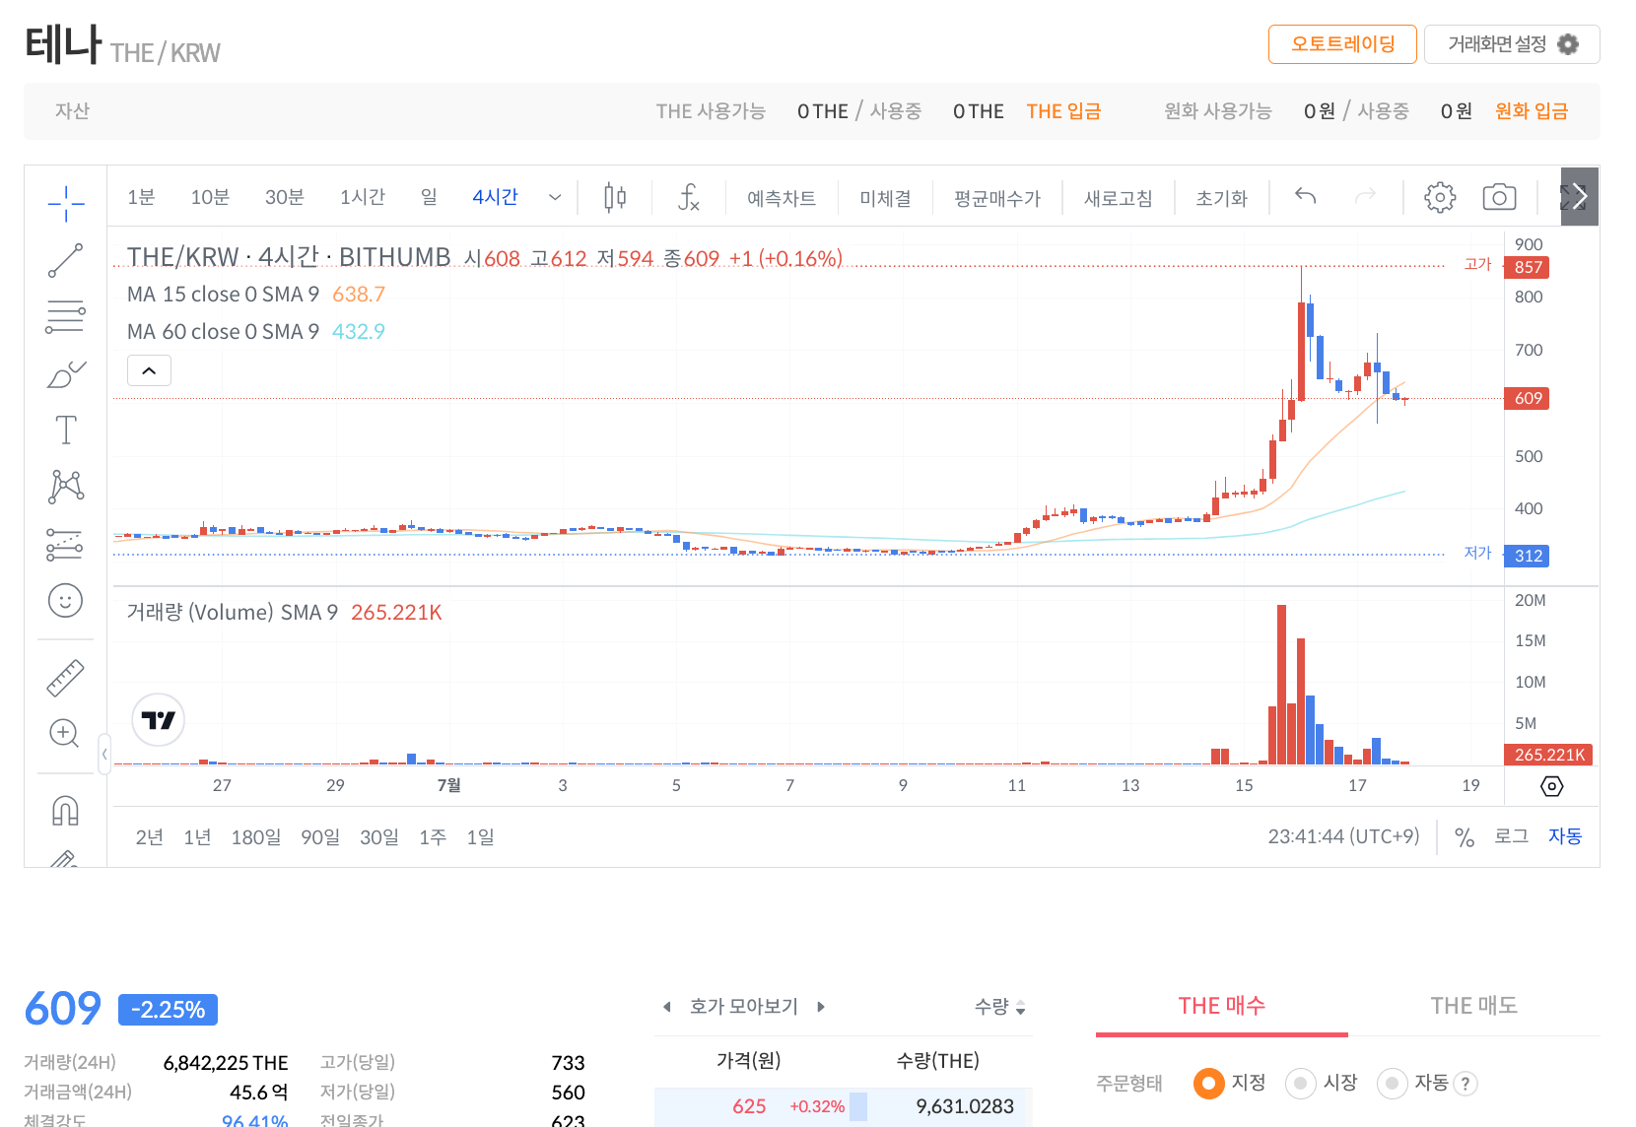
Task: Click 초기화 reset chart
Action: click(1222, 198)
